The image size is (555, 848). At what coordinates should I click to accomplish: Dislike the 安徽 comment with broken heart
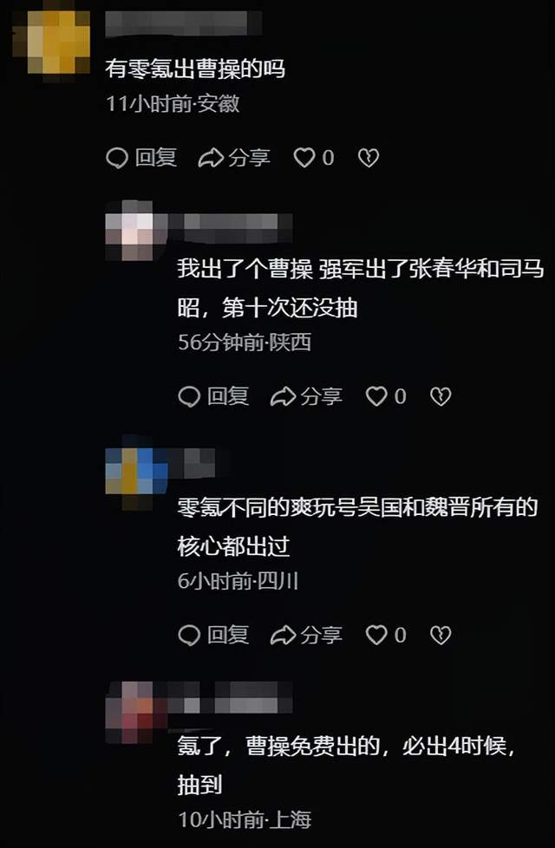click(369, 158)
